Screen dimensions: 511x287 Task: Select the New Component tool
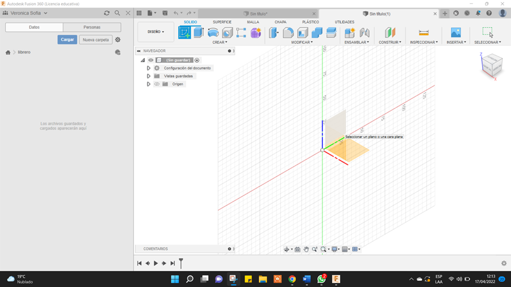350,33
